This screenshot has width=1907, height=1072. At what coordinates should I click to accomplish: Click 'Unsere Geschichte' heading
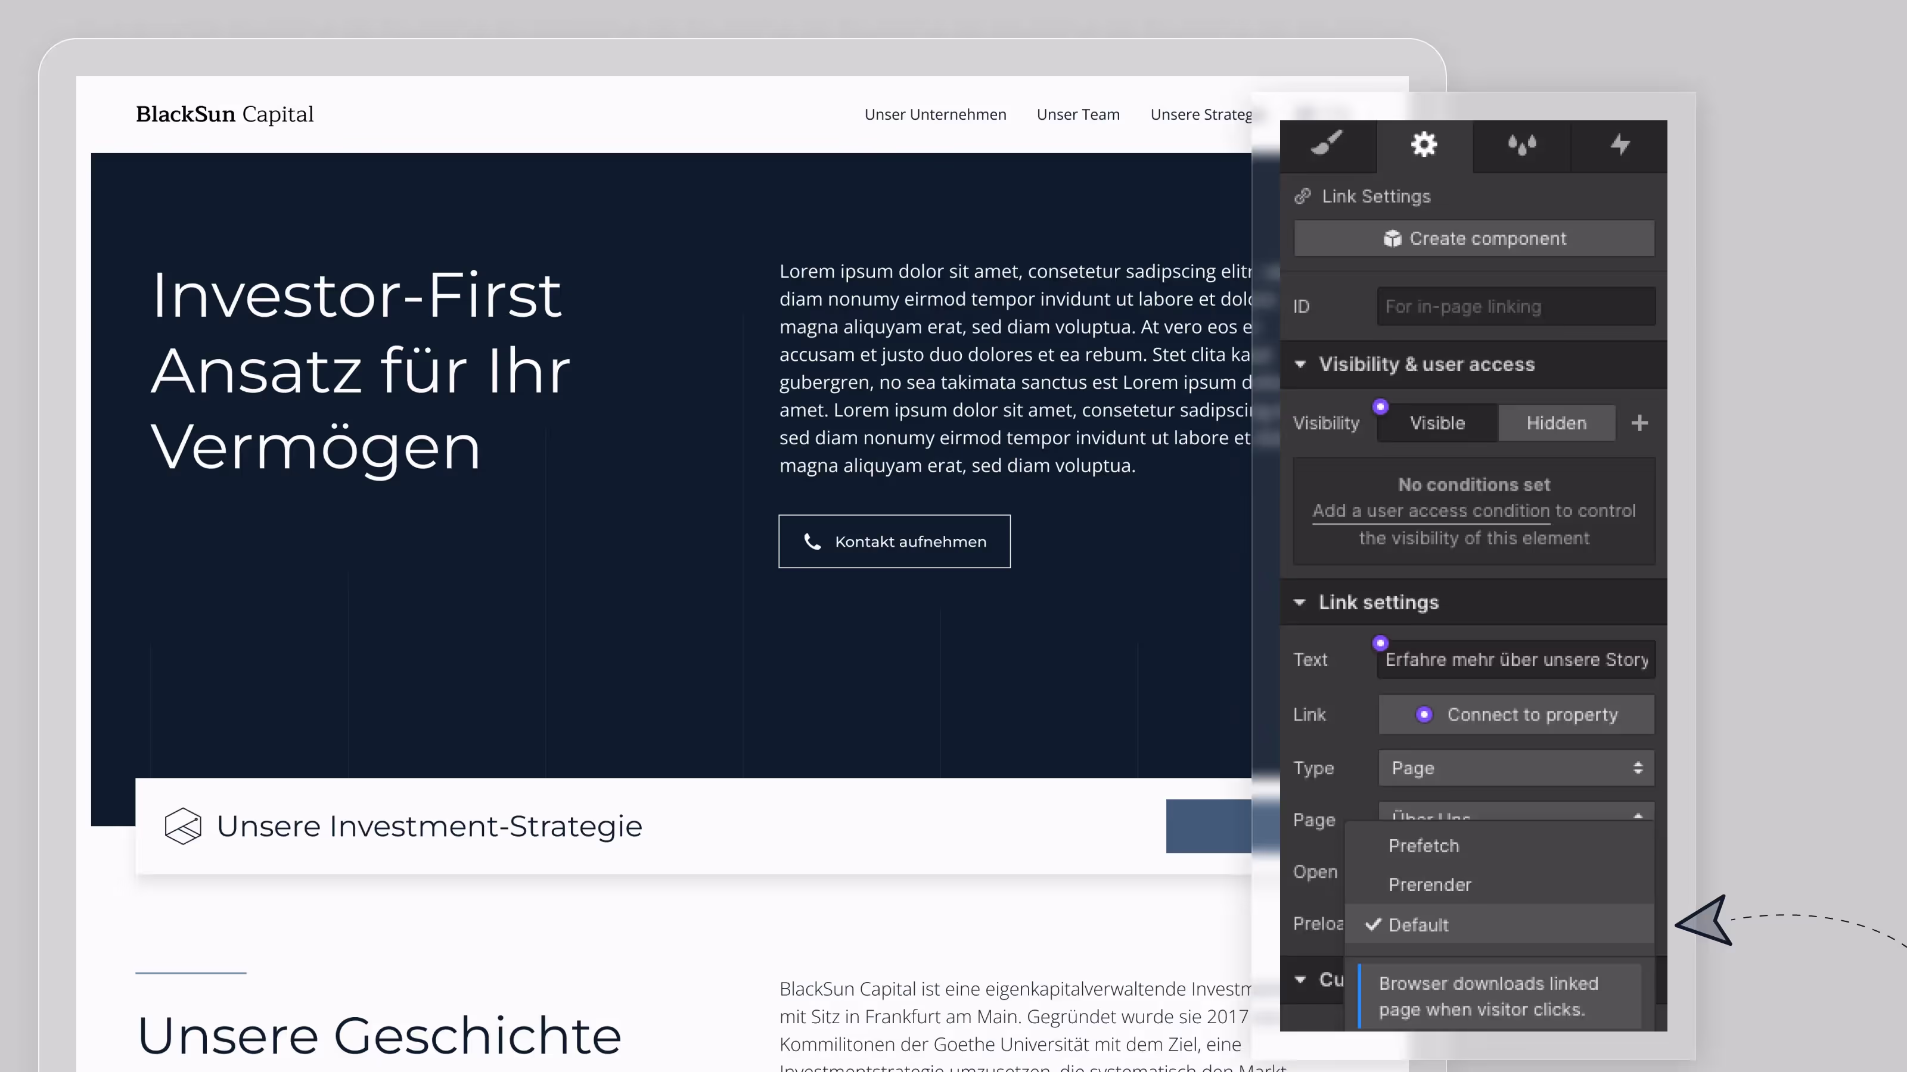(379, 1035)
